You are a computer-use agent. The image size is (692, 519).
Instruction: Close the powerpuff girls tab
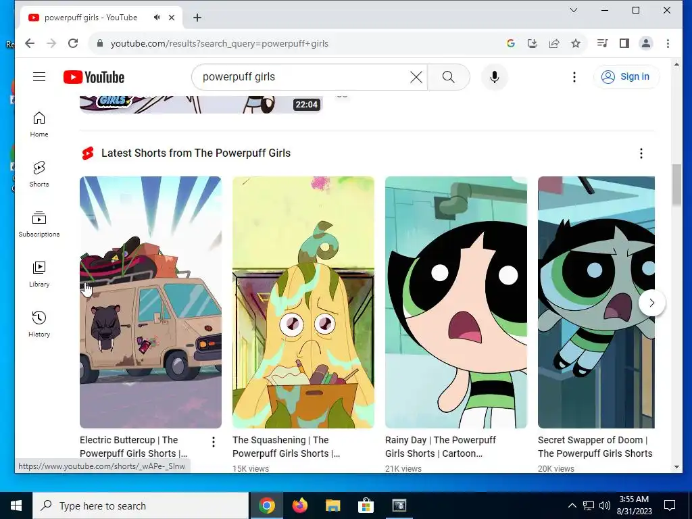[172, 18]
